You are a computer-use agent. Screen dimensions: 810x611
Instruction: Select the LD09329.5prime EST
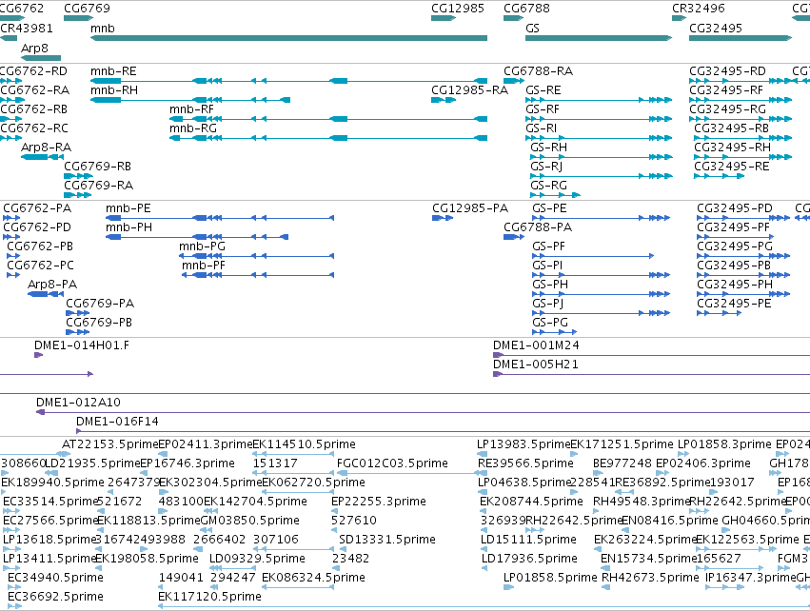[x=232, y=568]
